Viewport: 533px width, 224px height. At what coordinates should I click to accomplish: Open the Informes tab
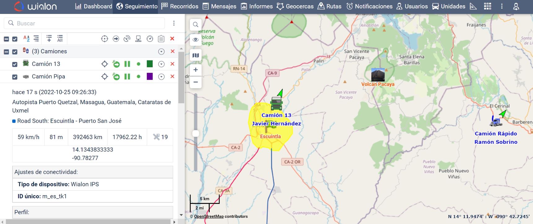coord(257,7)
